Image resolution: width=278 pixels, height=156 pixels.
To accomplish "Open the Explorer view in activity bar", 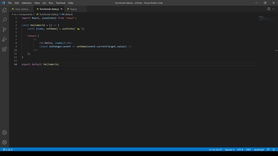I will tap(4, 10).
